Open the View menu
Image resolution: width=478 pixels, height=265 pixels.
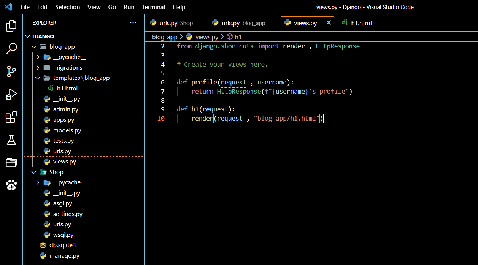pyautogui.click(x=94, y=7)
